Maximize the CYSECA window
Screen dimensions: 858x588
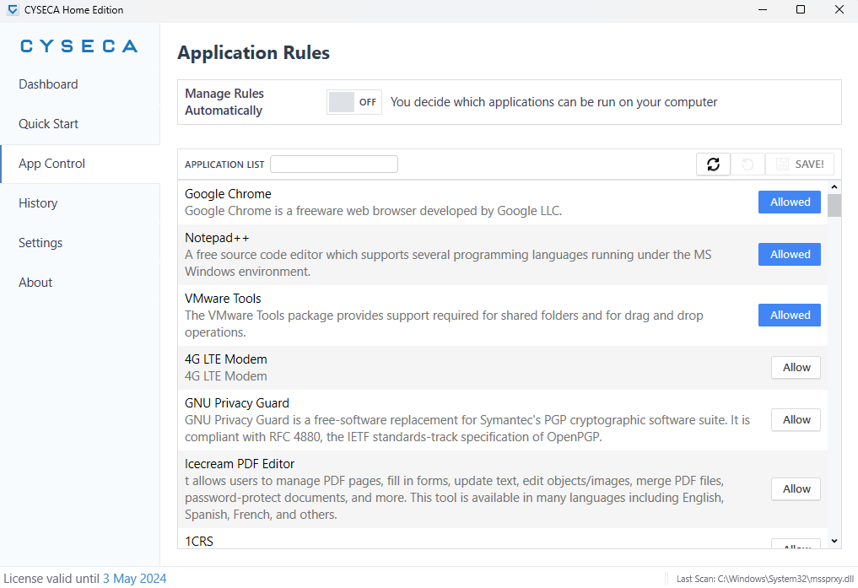point(800,10)
